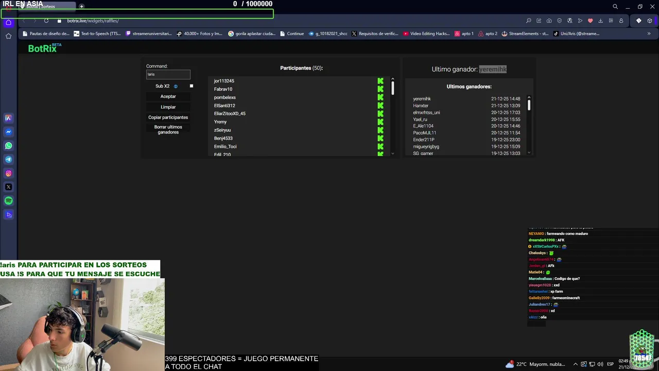Open the Video Editing Hacks bookmark

(426, 33)
